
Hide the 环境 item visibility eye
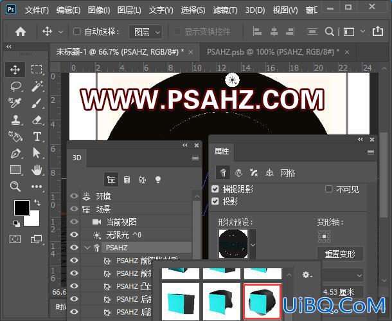point(74,196)
